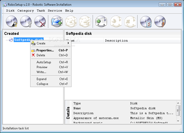Click the Create new disk wizard icon
The height and width of the screenshot is (133, 184).
12,21
